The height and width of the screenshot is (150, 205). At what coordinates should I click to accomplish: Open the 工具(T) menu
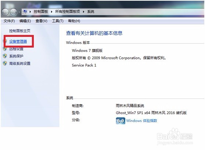click(x=58, y=21)
